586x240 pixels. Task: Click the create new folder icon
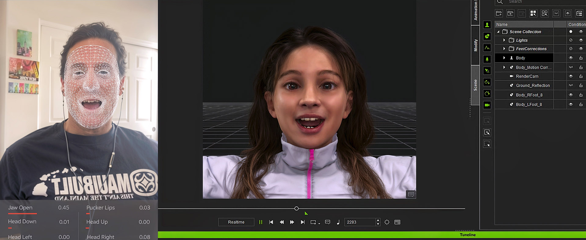(x=499, y=13)
